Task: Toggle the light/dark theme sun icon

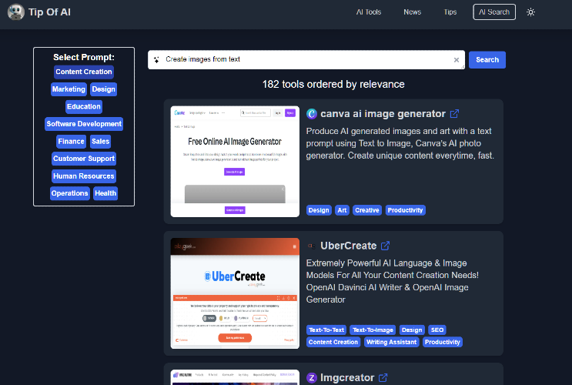Action: pyautogui.click(x=530, y=12)
